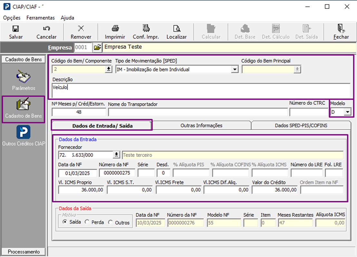Image resolution: width=357 pixels, height=257 pixels.
Task: Expand the Modelo dropdown
Action: (x=347, y=112)
